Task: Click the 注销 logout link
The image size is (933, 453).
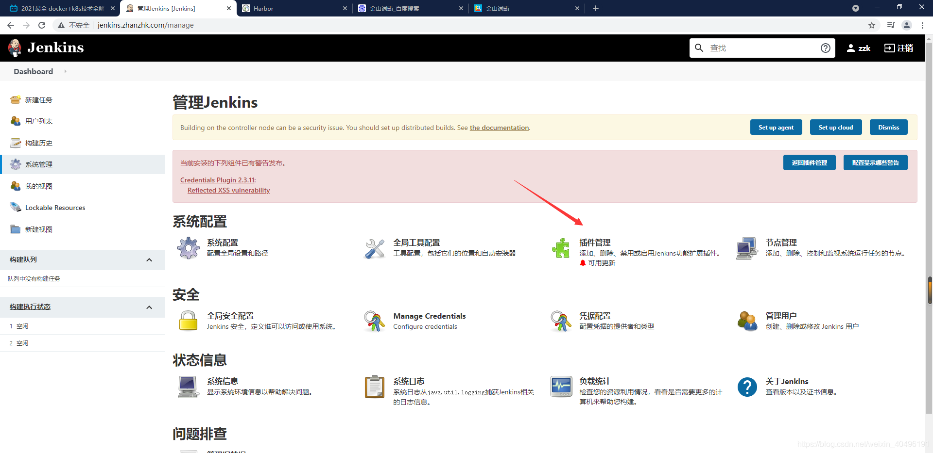Action: [x=899, y=48]
